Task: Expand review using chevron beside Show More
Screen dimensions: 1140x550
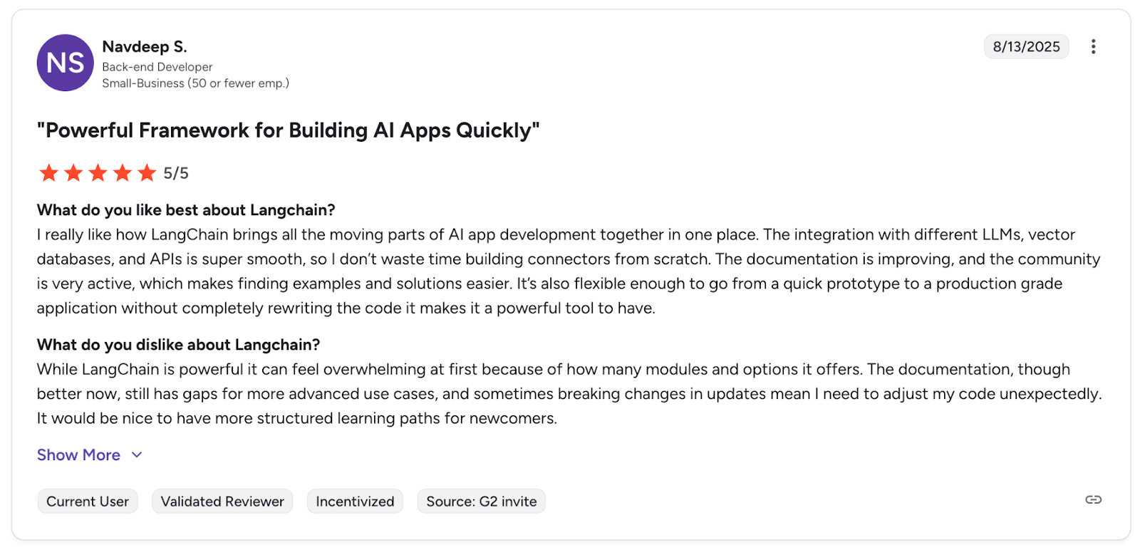Action: (137, 455)
